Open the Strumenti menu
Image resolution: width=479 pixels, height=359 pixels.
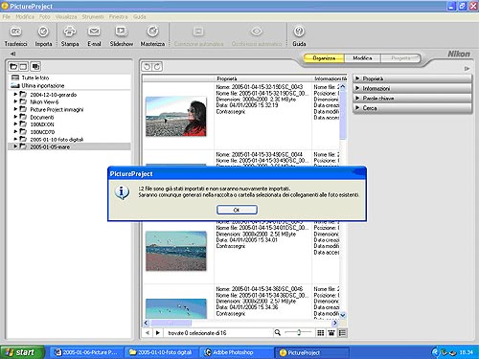click(93, 17)
